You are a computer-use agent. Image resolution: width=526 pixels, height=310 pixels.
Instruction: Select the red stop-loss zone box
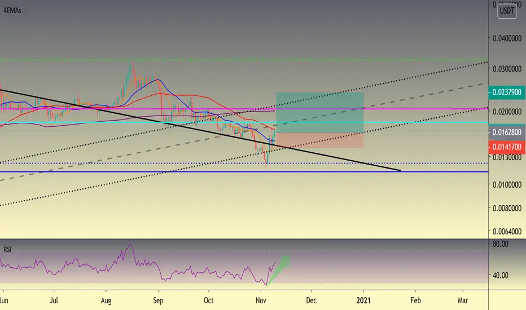(x=319, y=140)
